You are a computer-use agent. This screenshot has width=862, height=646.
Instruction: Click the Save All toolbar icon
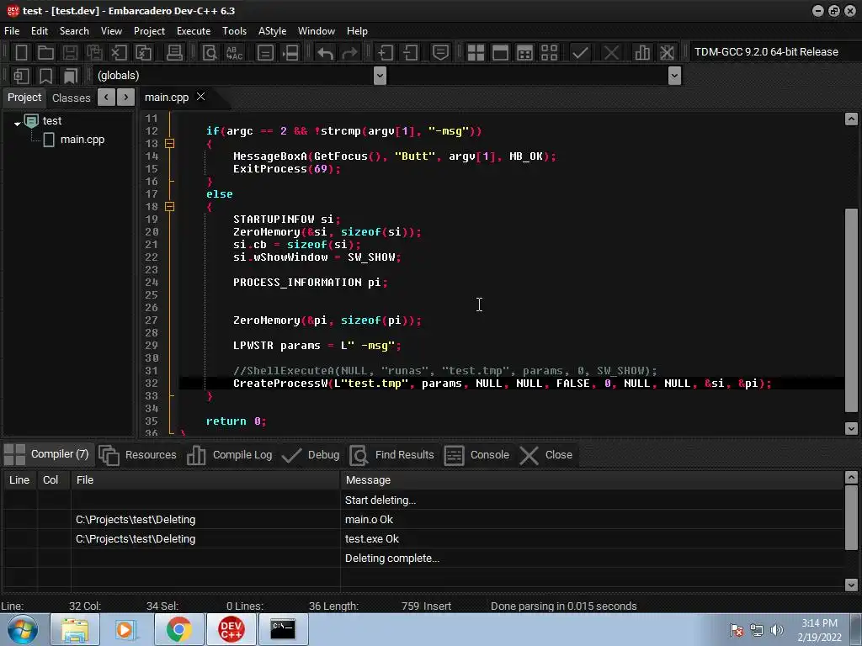tap(94, 53)
